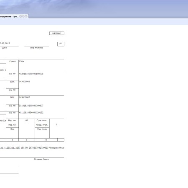Screen dimensions: 188x188
Task: Click the boxed 01 beside Вид платежа
Action: (61, 44)
